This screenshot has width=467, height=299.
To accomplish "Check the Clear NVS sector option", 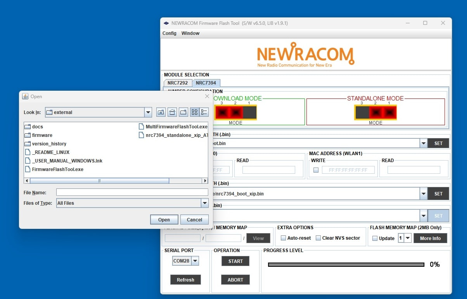I will (318, 238).
